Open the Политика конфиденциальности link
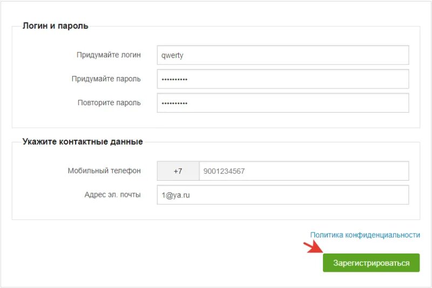 365,235
